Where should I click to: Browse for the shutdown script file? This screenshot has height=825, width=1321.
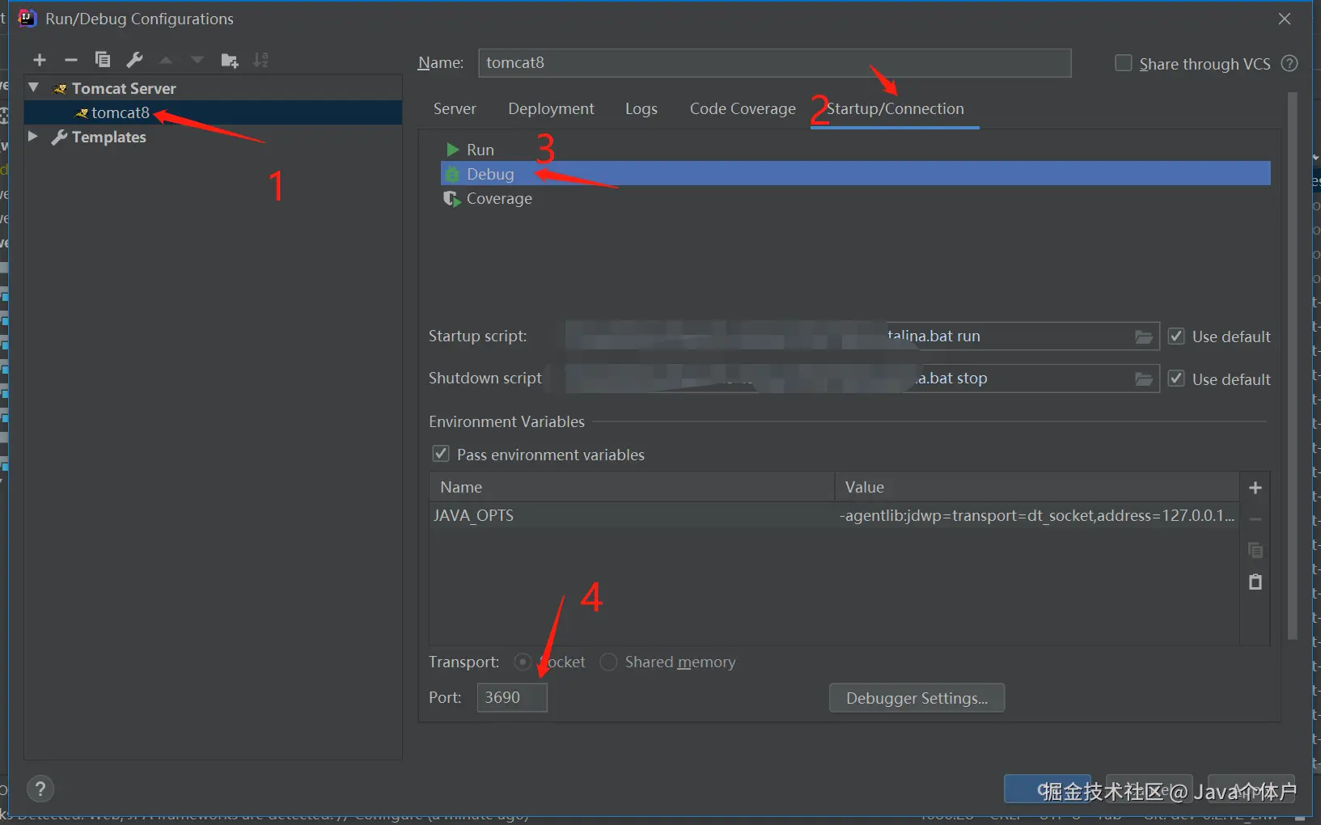pyautogui.click(x=1144, y=379)
